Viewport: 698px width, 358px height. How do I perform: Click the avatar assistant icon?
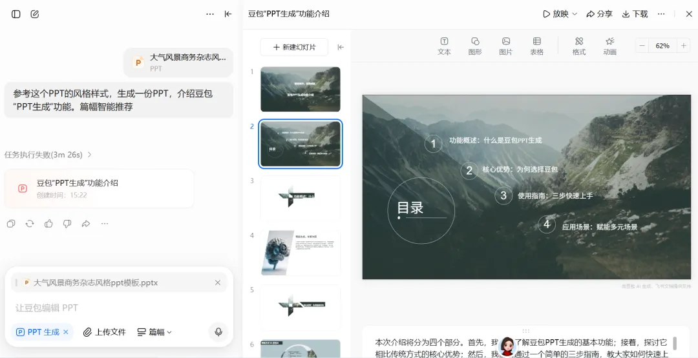click(x=508, y=346)
